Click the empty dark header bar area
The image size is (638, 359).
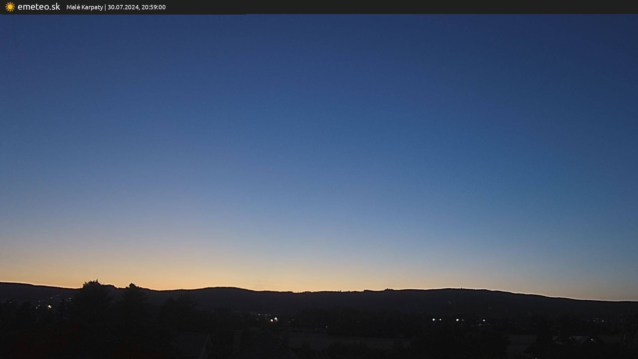coord(399,7)
